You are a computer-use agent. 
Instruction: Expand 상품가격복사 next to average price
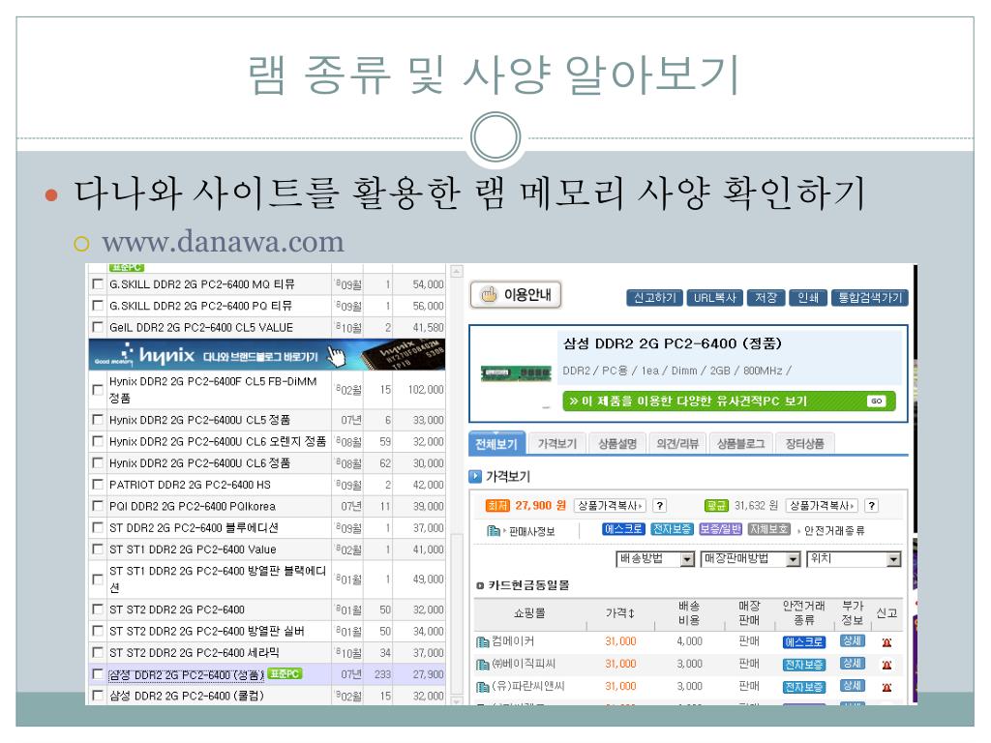(822, 506)
